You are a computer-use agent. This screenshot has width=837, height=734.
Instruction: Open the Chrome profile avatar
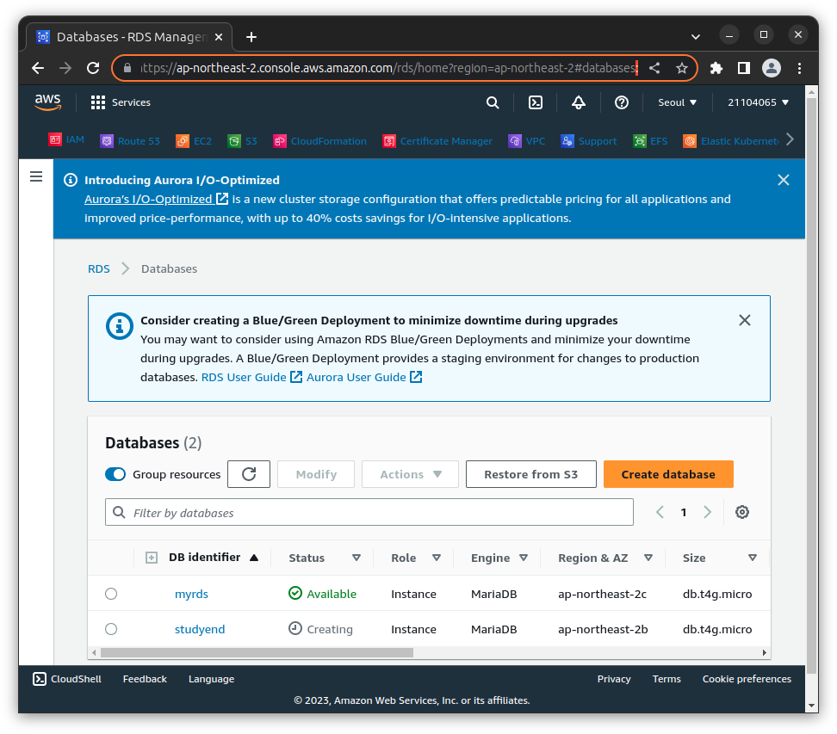[772, 68]
